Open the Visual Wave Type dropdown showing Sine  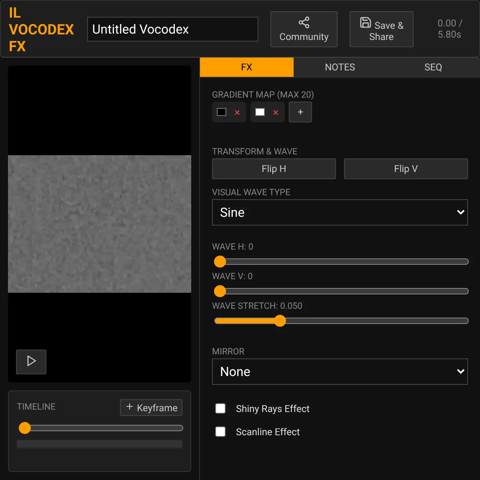click(340, 212)
